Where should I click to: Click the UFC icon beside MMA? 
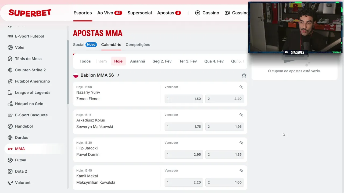pyautogui.click(x=10, y=149)
